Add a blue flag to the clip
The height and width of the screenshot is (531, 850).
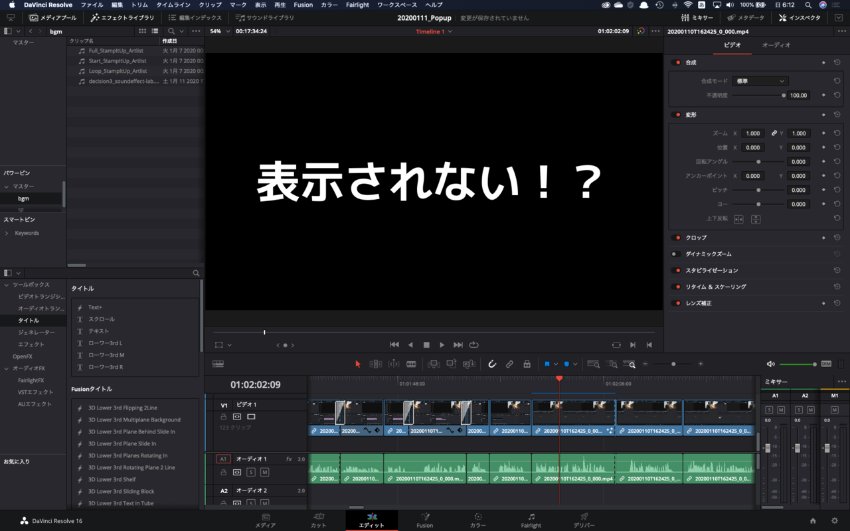tap(547, 364)
